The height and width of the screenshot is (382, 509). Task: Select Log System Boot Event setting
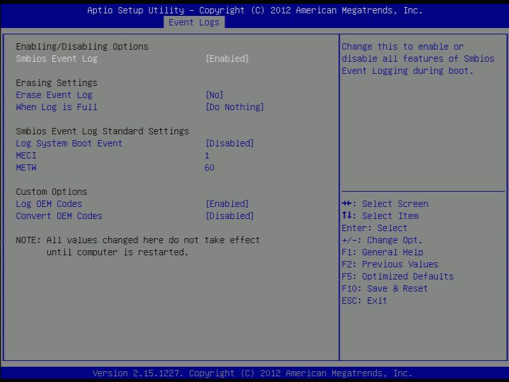pyautogui.click(x=69, y=144)
